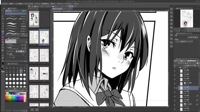Choose the first anti-aliasing (none) option
Image resolution: width=200 pixels, height=112 pixels.
[16, 51]
